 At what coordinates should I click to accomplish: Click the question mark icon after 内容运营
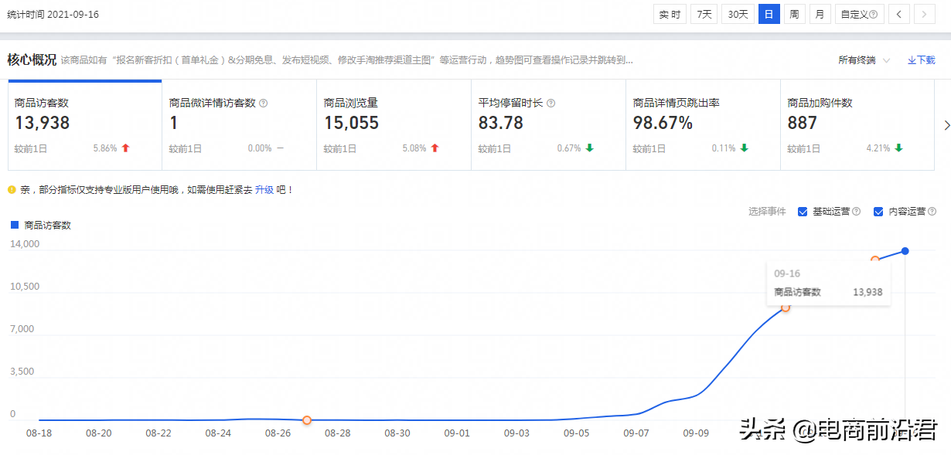(932, 211)
